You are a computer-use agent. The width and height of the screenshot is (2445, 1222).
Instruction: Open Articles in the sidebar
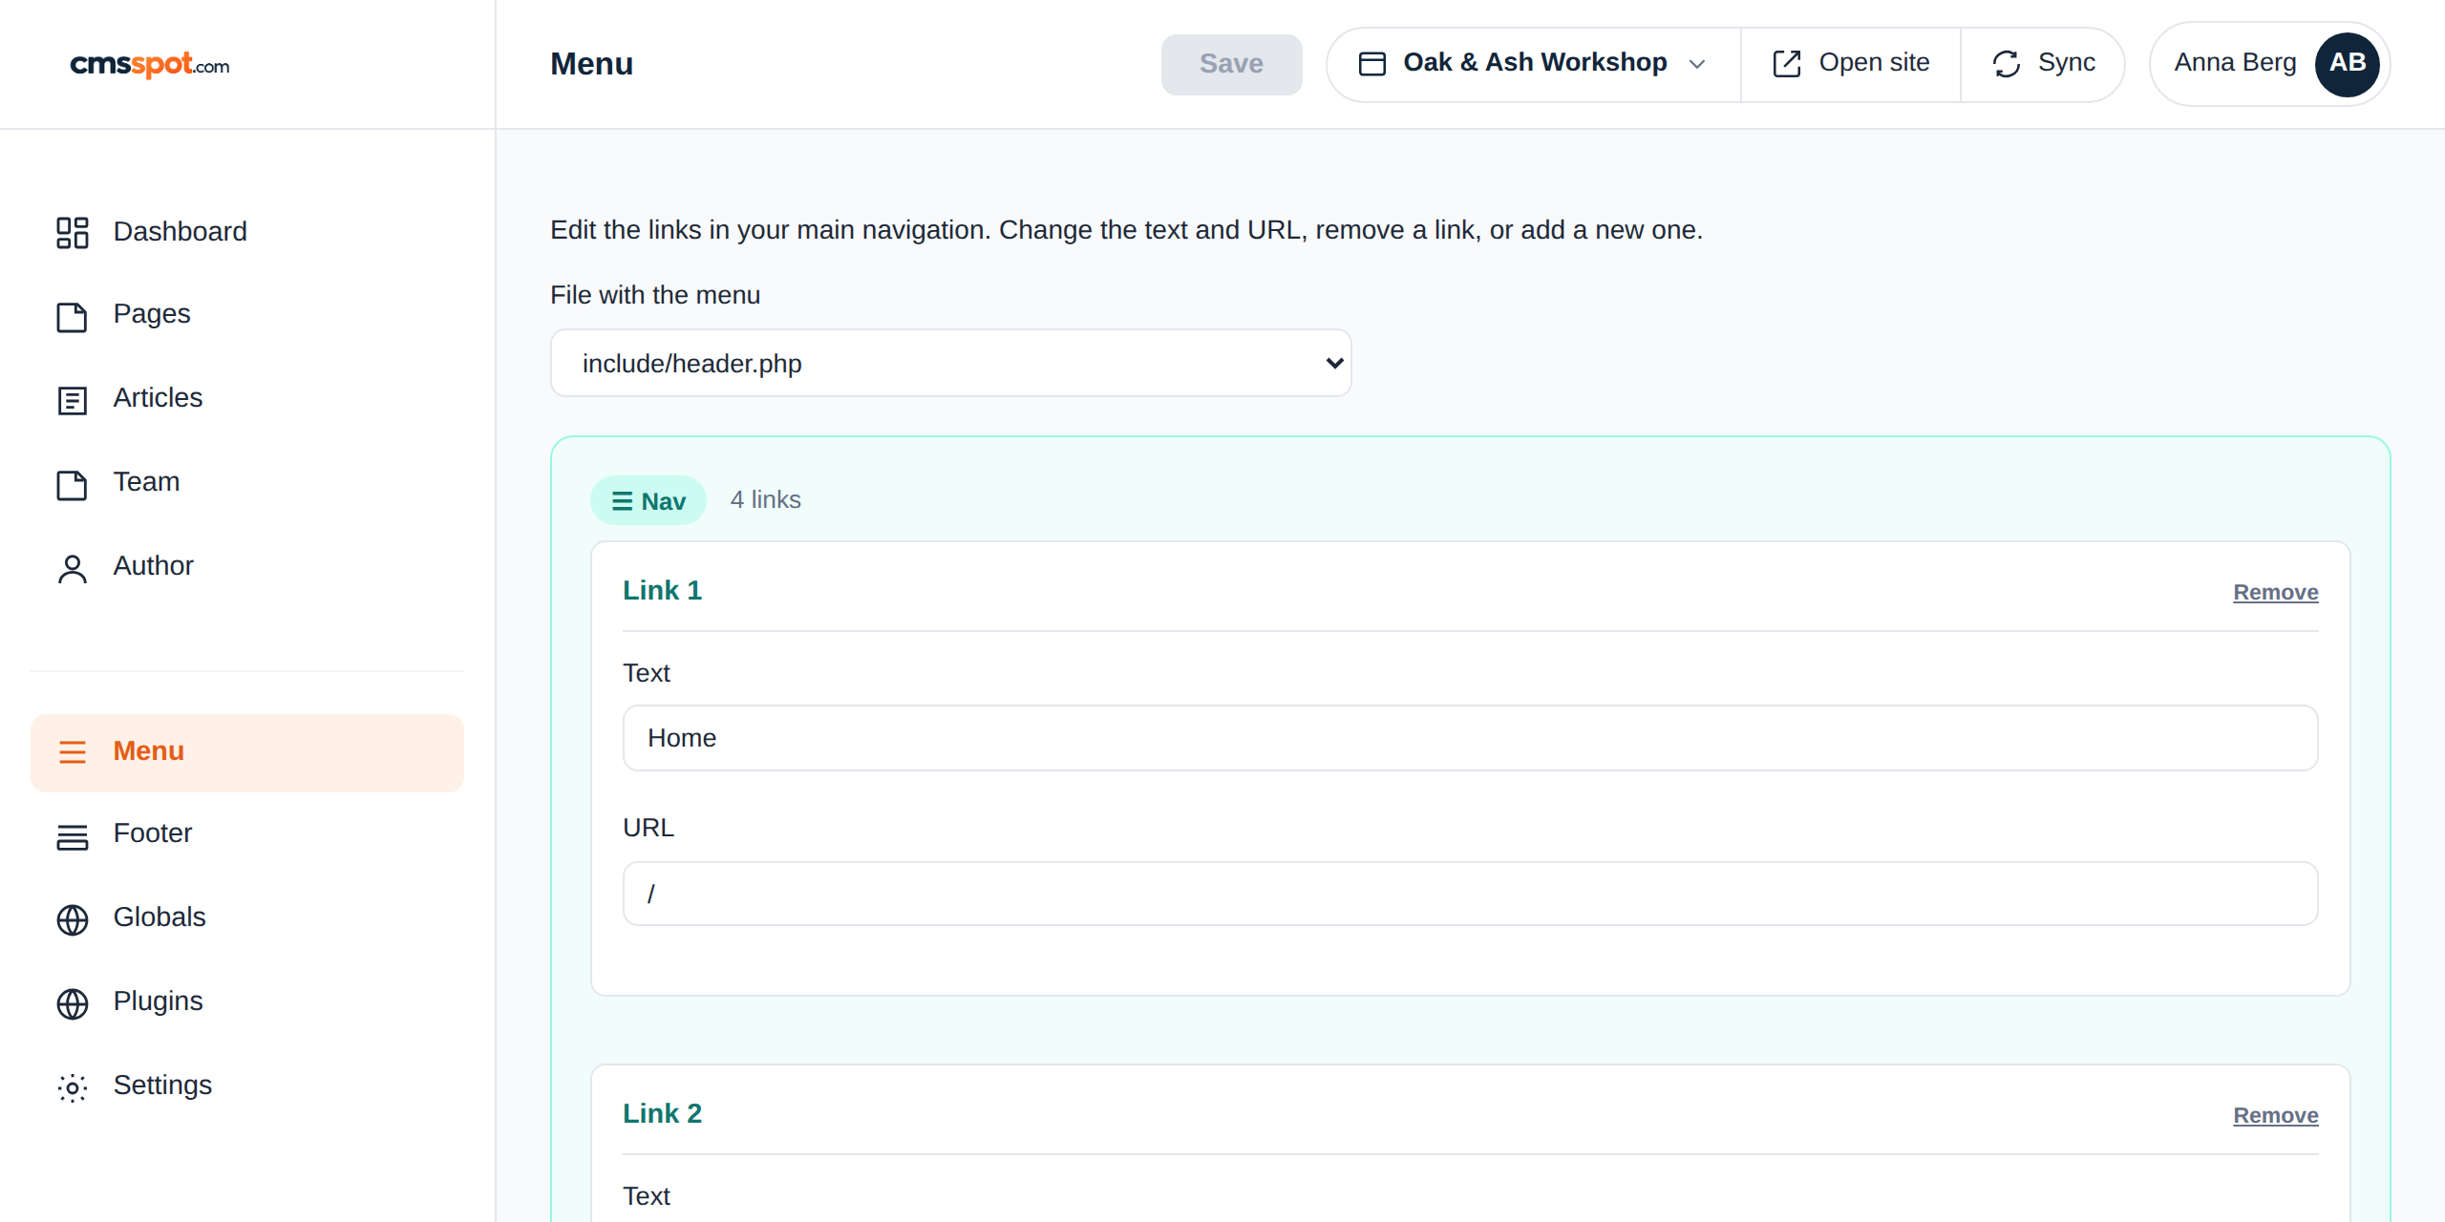(246, 398)
